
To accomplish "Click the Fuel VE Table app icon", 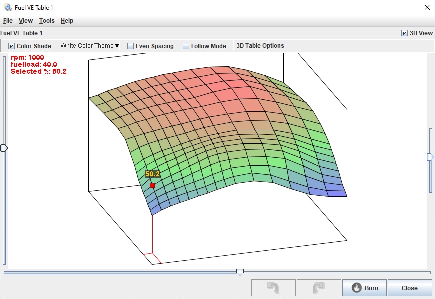I will coord(8,8).
